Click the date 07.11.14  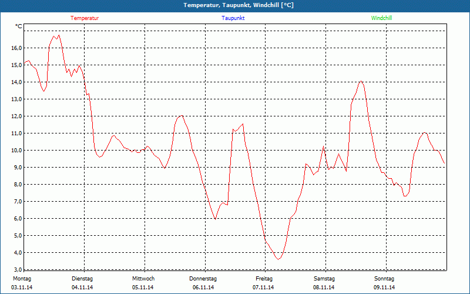263,288
